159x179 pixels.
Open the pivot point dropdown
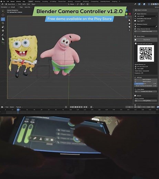(x=78, y=4)
